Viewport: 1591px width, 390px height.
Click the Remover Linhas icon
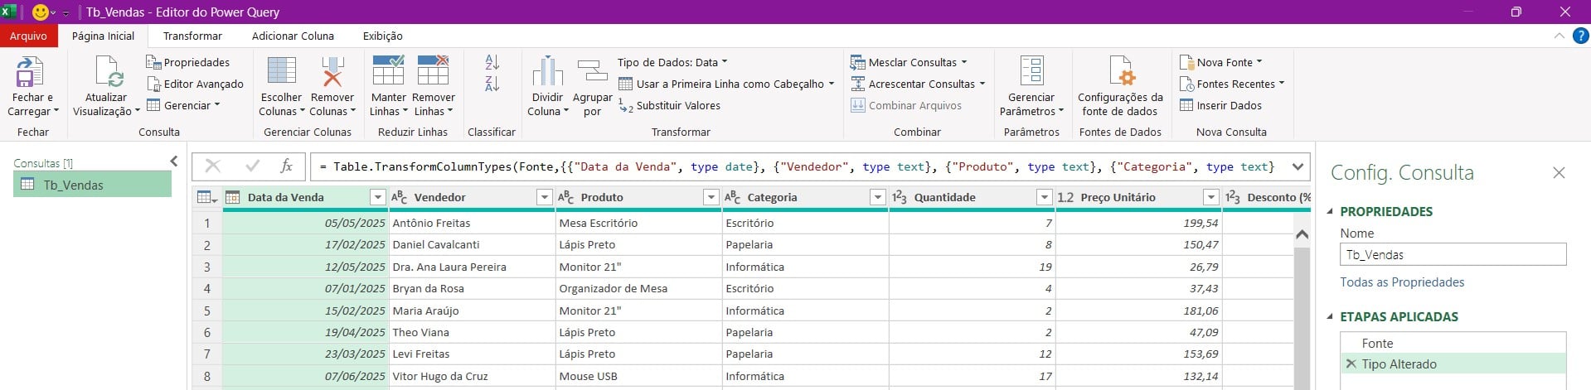(x=433, y=71)
